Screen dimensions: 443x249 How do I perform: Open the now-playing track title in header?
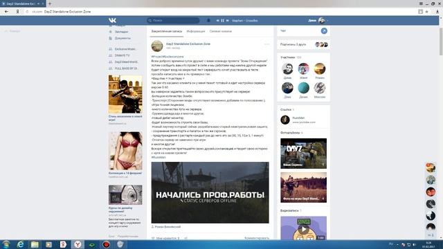[244, 21]
